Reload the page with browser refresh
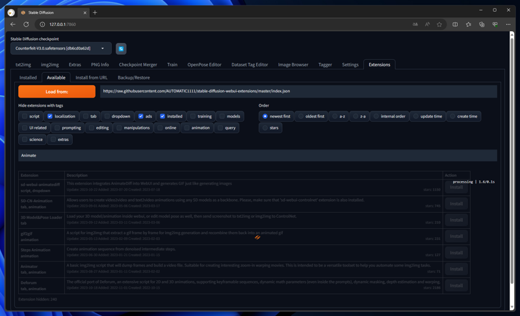 (x=26, y=24)
